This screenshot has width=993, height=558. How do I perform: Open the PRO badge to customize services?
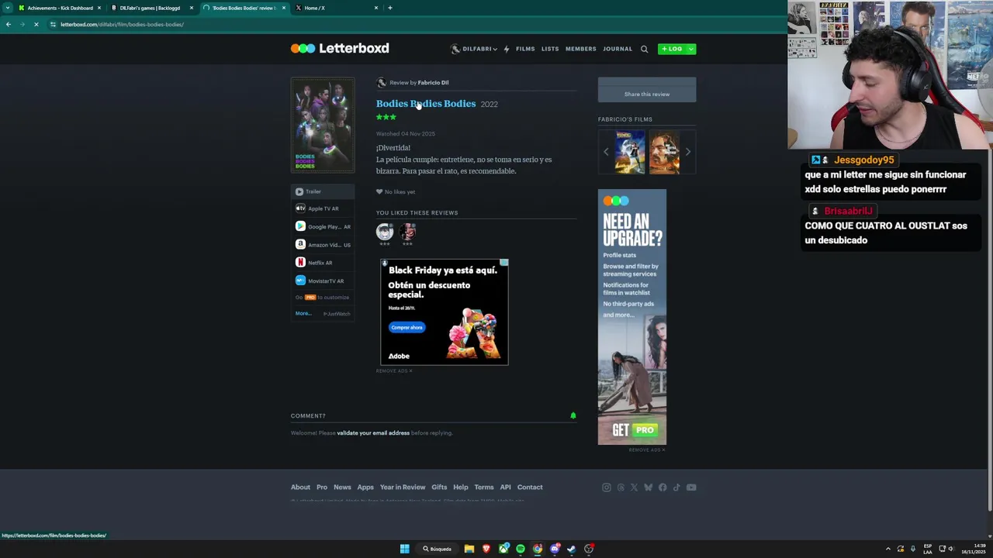coord(310,298)
